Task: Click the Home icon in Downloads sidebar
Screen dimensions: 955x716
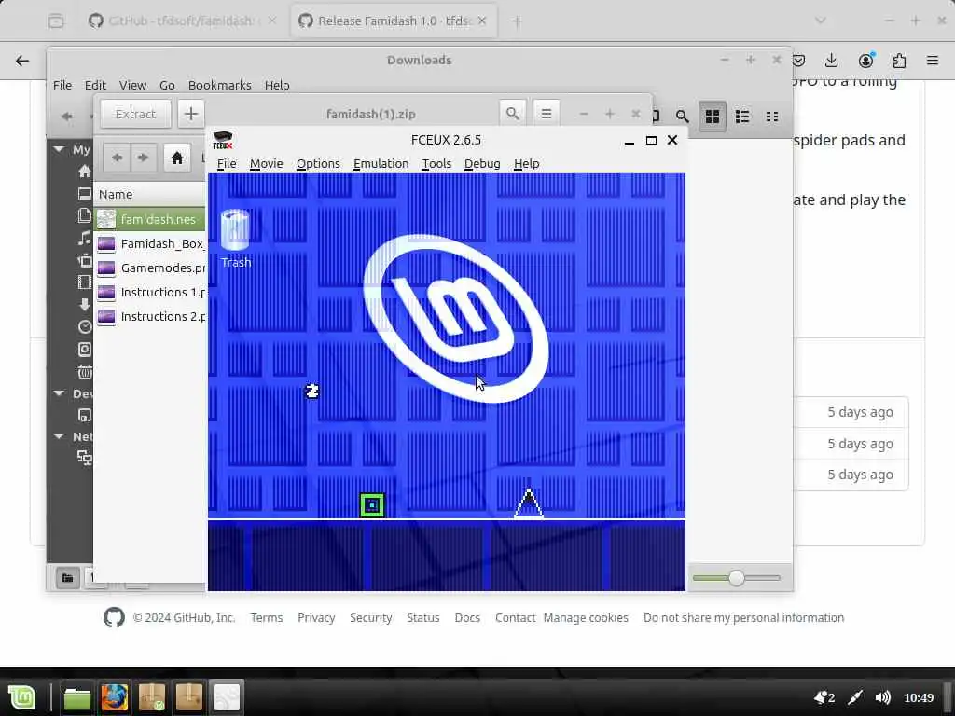Action: pos(85,172)
